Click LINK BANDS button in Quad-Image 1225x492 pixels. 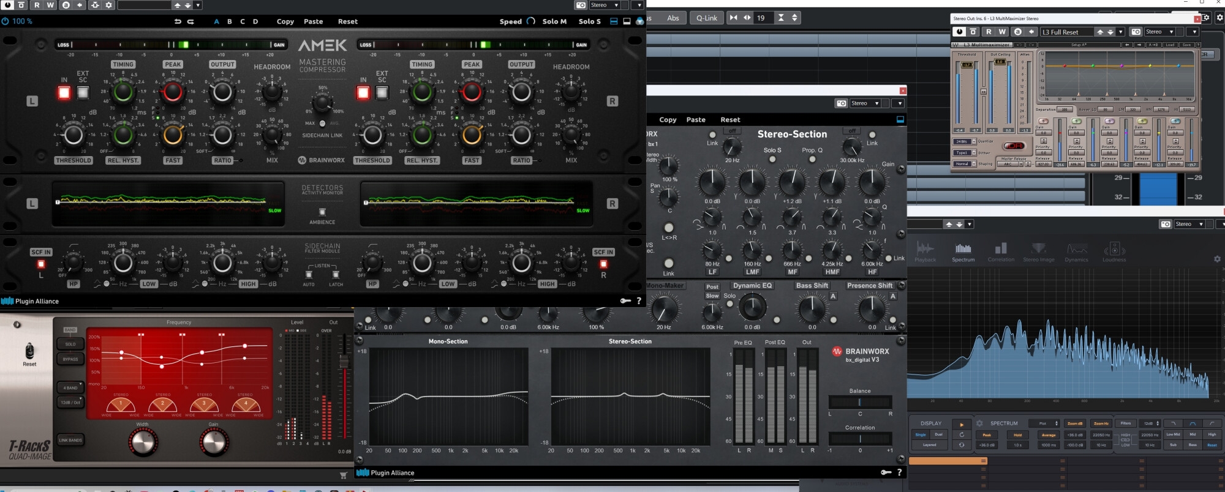point(70,440)
